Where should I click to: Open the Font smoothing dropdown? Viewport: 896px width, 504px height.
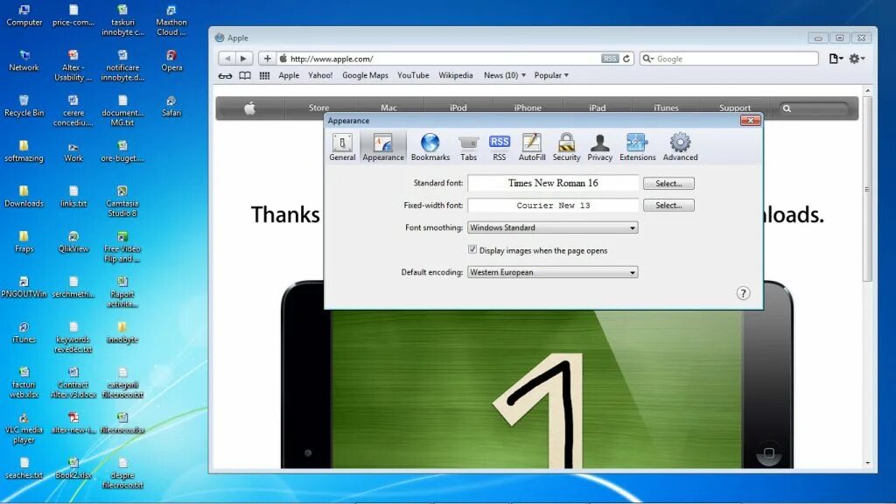pyautogui.click(x=553, y=227)
